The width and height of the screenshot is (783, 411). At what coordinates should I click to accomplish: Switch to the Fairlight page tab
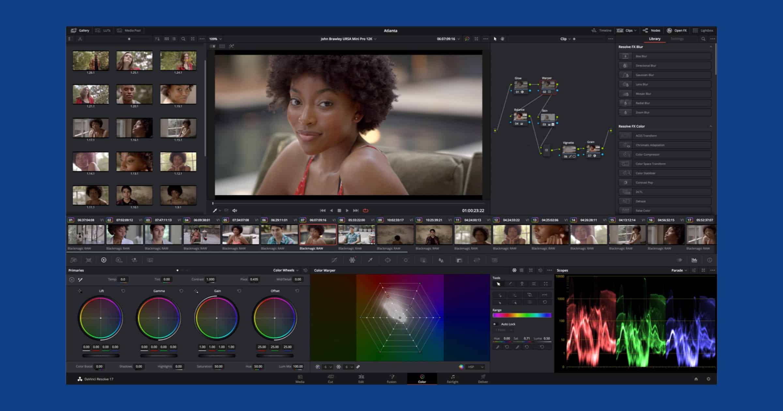click(453, 379)
